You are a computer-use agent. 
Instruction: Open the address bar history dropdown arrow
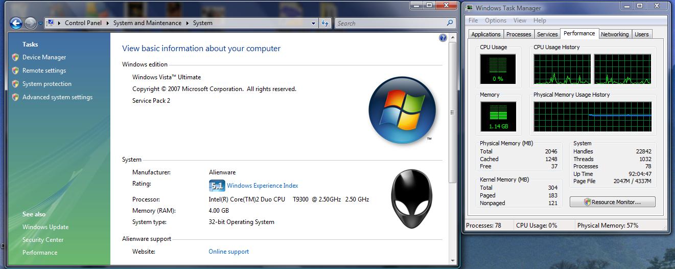coord(313,23)
